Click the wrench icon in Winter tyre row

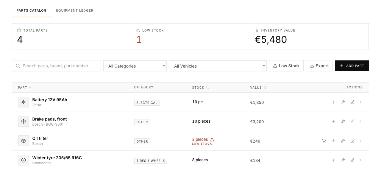[343, 160]
